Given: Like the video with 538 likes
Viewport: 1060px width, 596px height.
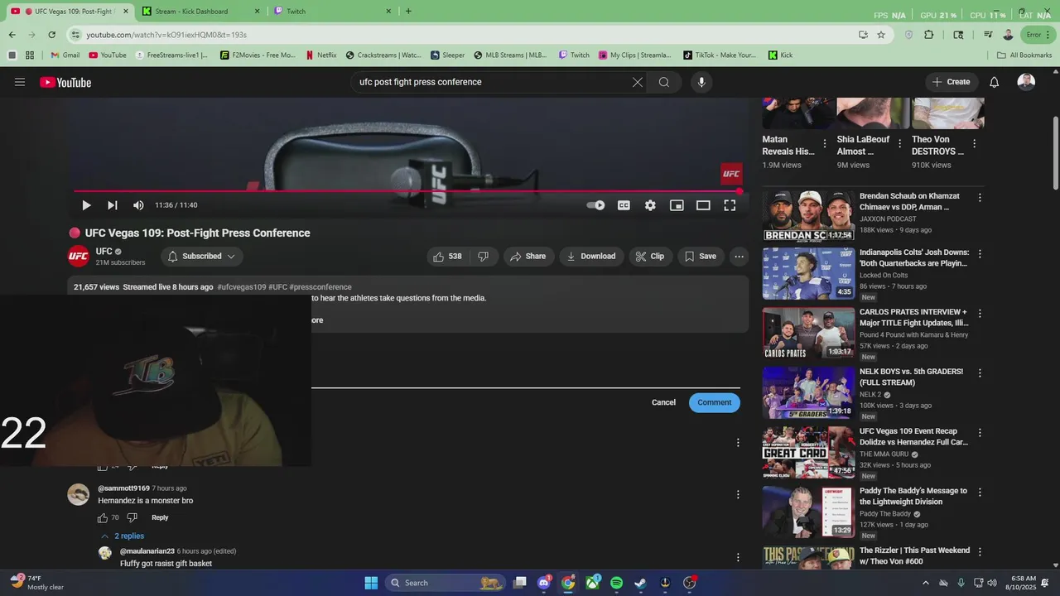Looking at the screenshot, I should click(x=447, y=257).
